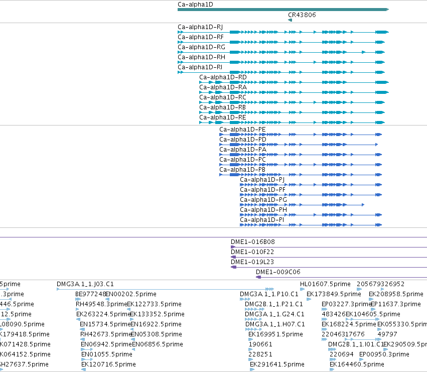Select EST EN06942.5prime
The image size is (427, 372).
87,349
